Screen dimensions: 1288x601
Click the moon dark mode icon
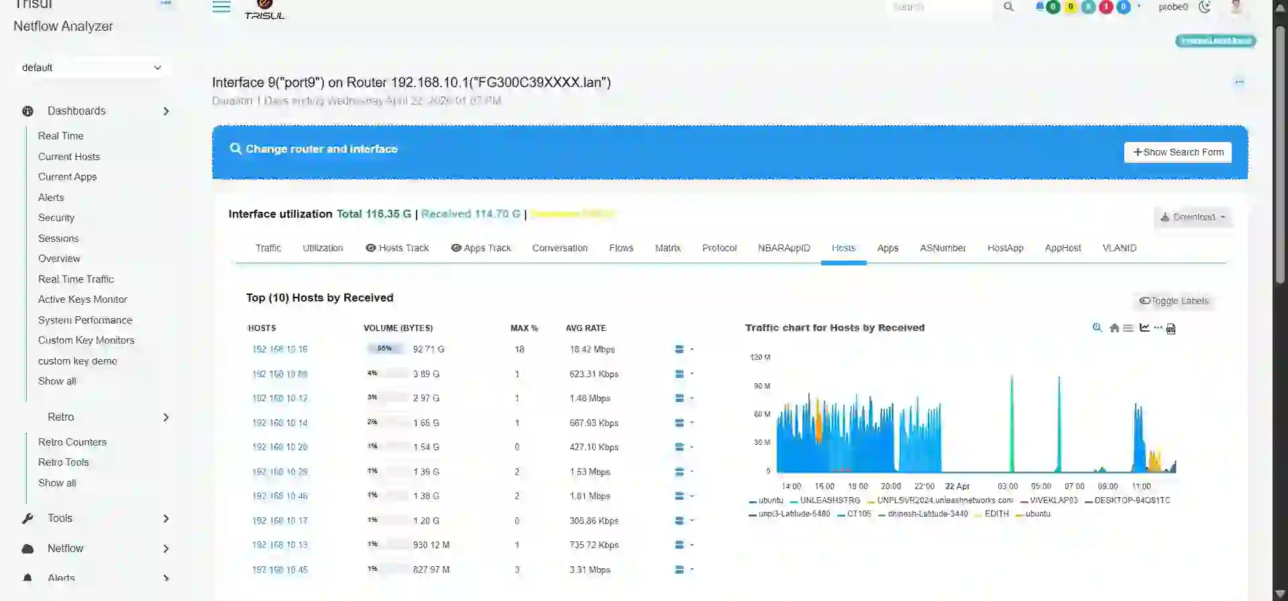pyautogui.click(x=1205, y=7)
